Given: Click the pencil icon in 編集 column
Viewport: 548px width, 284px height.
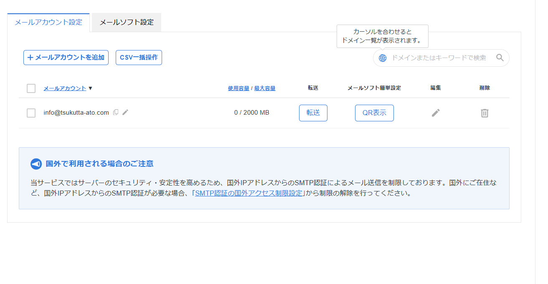Looking at the screenshot, I should [x=436, y=113].
